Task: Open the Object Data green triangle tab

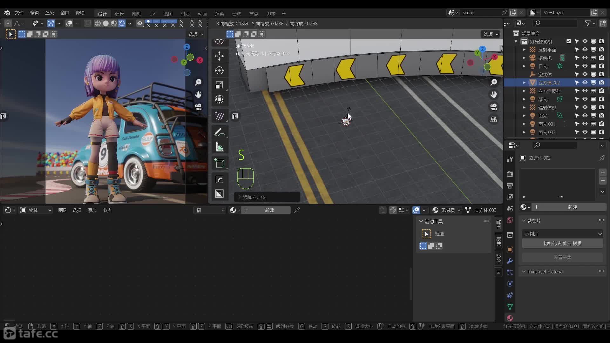Action: click(510, 307)
